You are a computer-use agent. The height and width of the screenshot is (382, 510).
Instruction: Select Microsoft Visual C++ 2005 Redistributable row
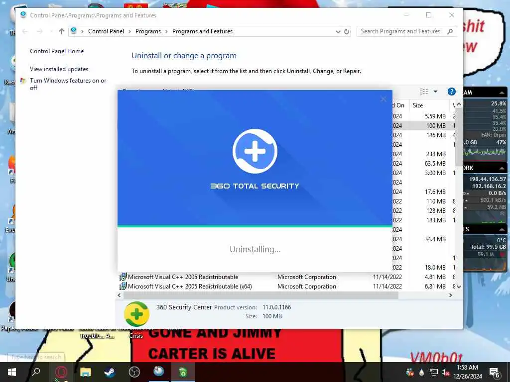(x=287, y=277)
